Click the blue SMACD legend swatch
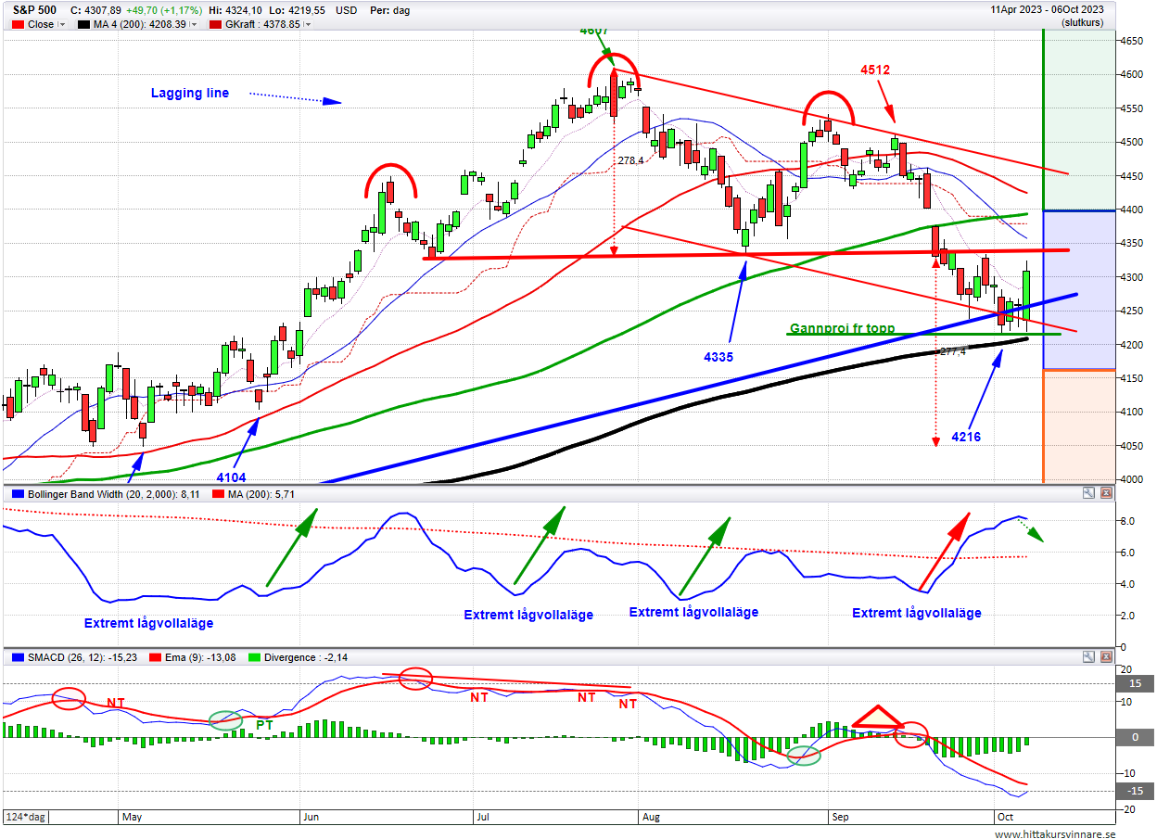 pos(18,657)
